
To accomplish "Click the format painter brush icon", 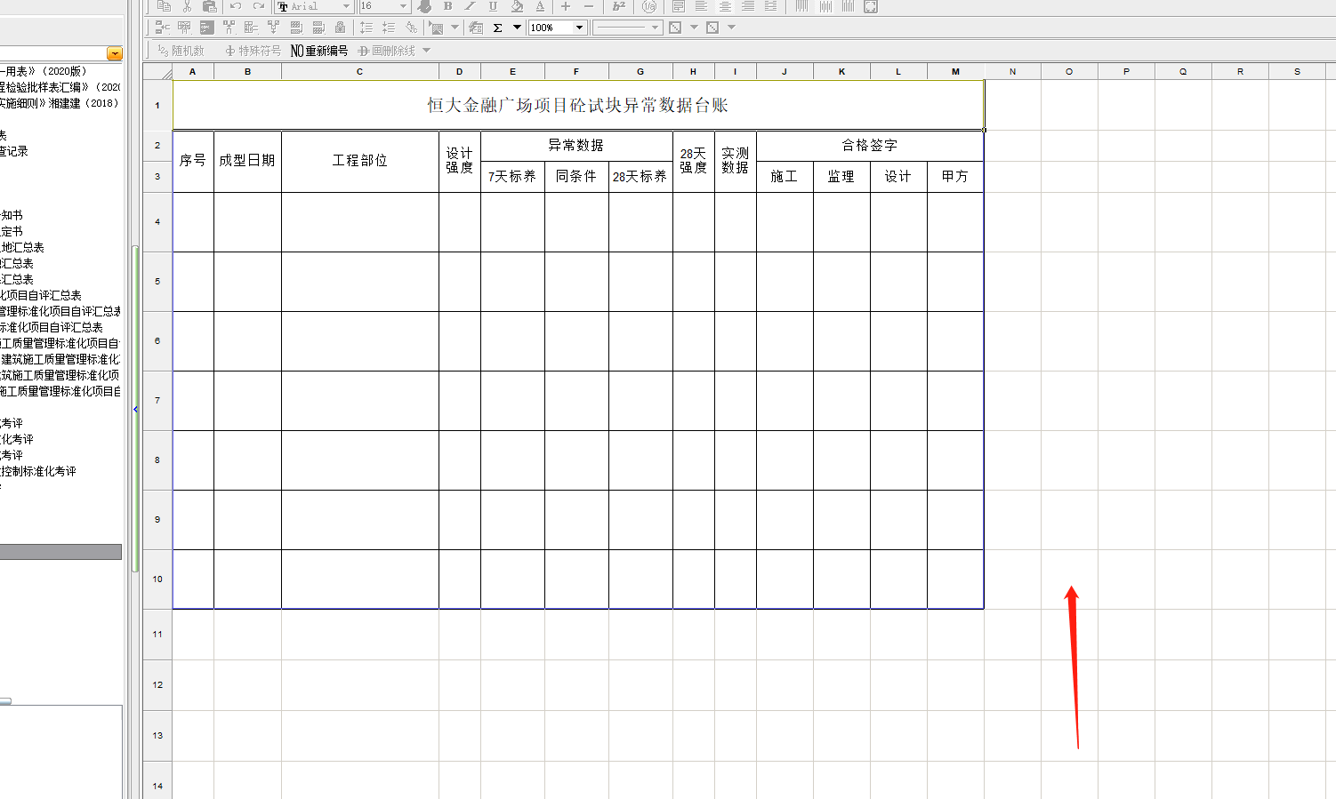I will 424,5.
